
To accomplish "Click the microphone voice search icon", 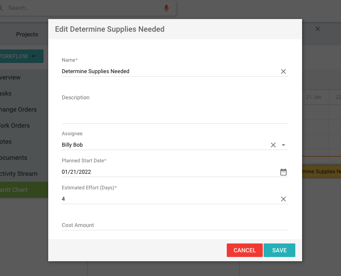I will click(166, 8).
